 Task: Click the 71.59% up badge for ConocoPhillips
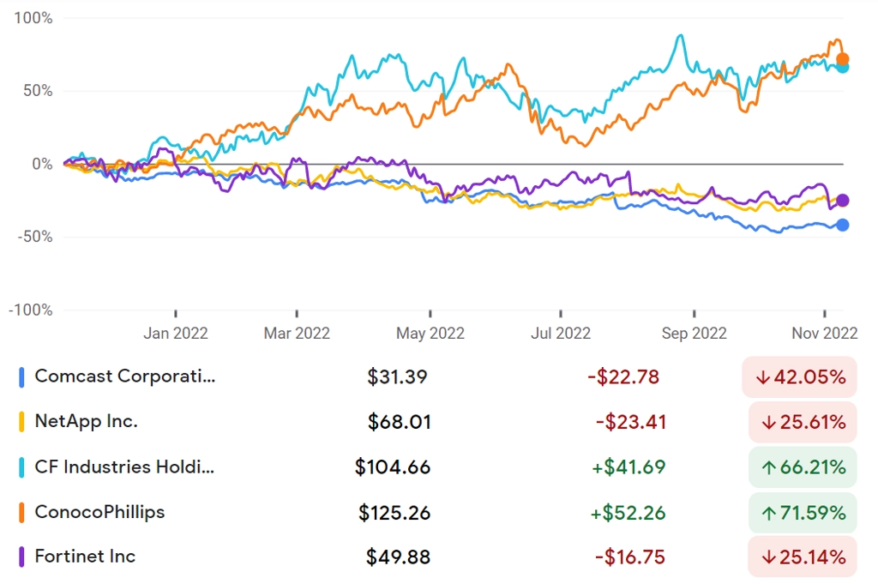coord(803,512)
